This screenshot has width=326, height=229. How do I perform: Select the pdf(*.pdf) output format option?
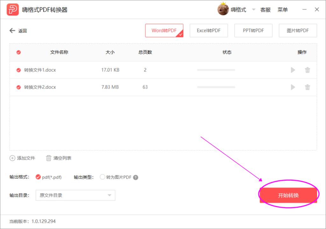pyautogui.click(x=39, y=177)
